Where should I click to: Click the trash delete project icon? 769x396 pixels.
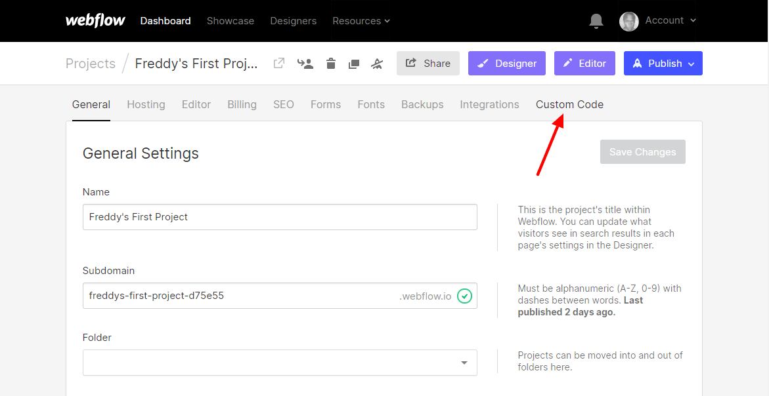[x=331, y=63]
